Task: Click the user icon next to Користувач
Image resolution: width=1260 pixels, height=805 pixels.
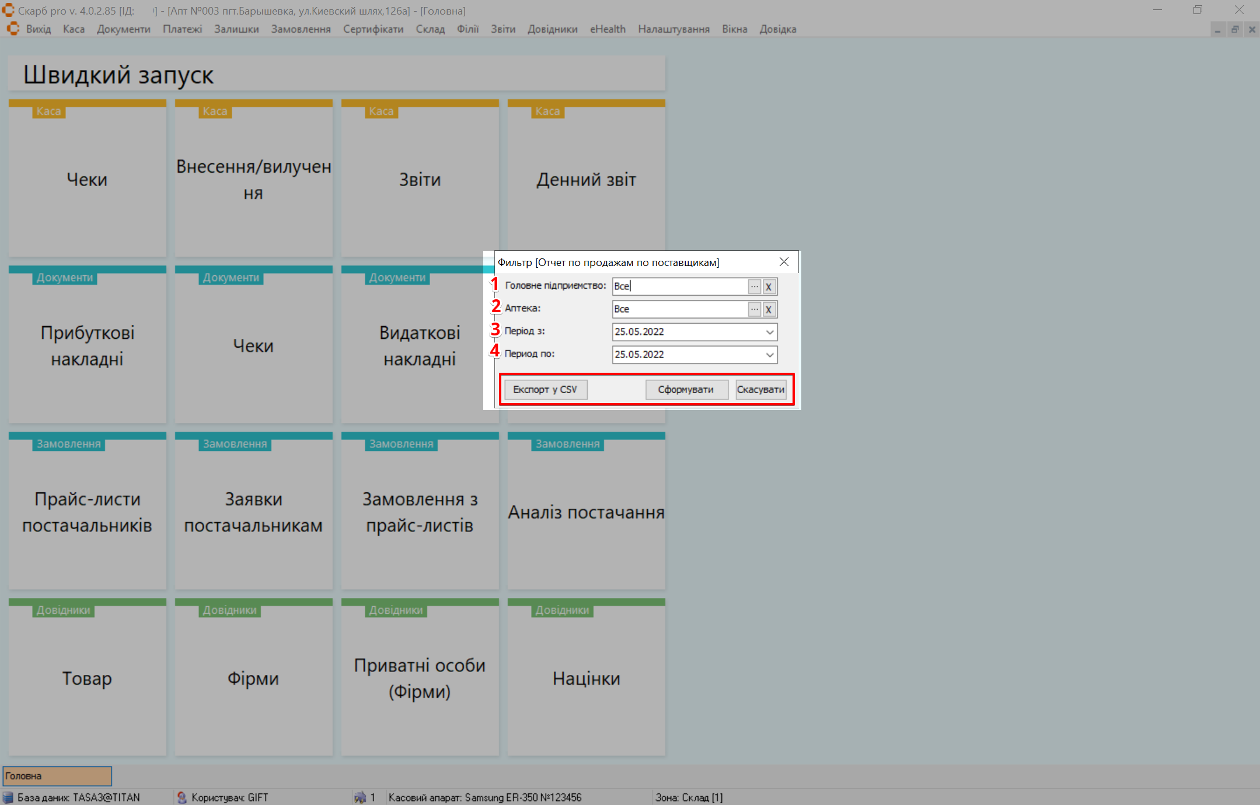Action: coord(182,797)
